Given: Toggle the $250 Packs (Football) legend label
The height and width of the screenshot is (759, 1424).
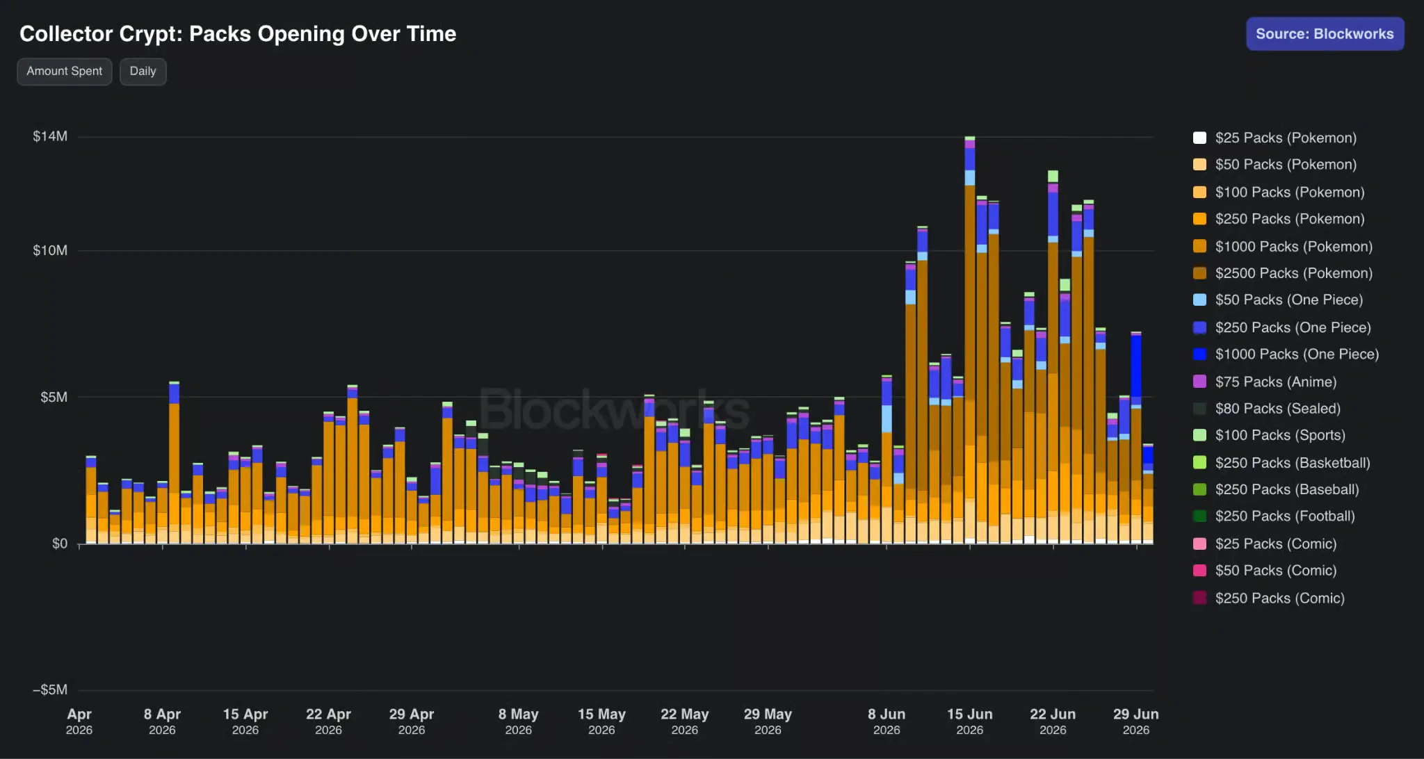Looking at the screenshot, I should pyautogui.click(x=1285, y=516).
